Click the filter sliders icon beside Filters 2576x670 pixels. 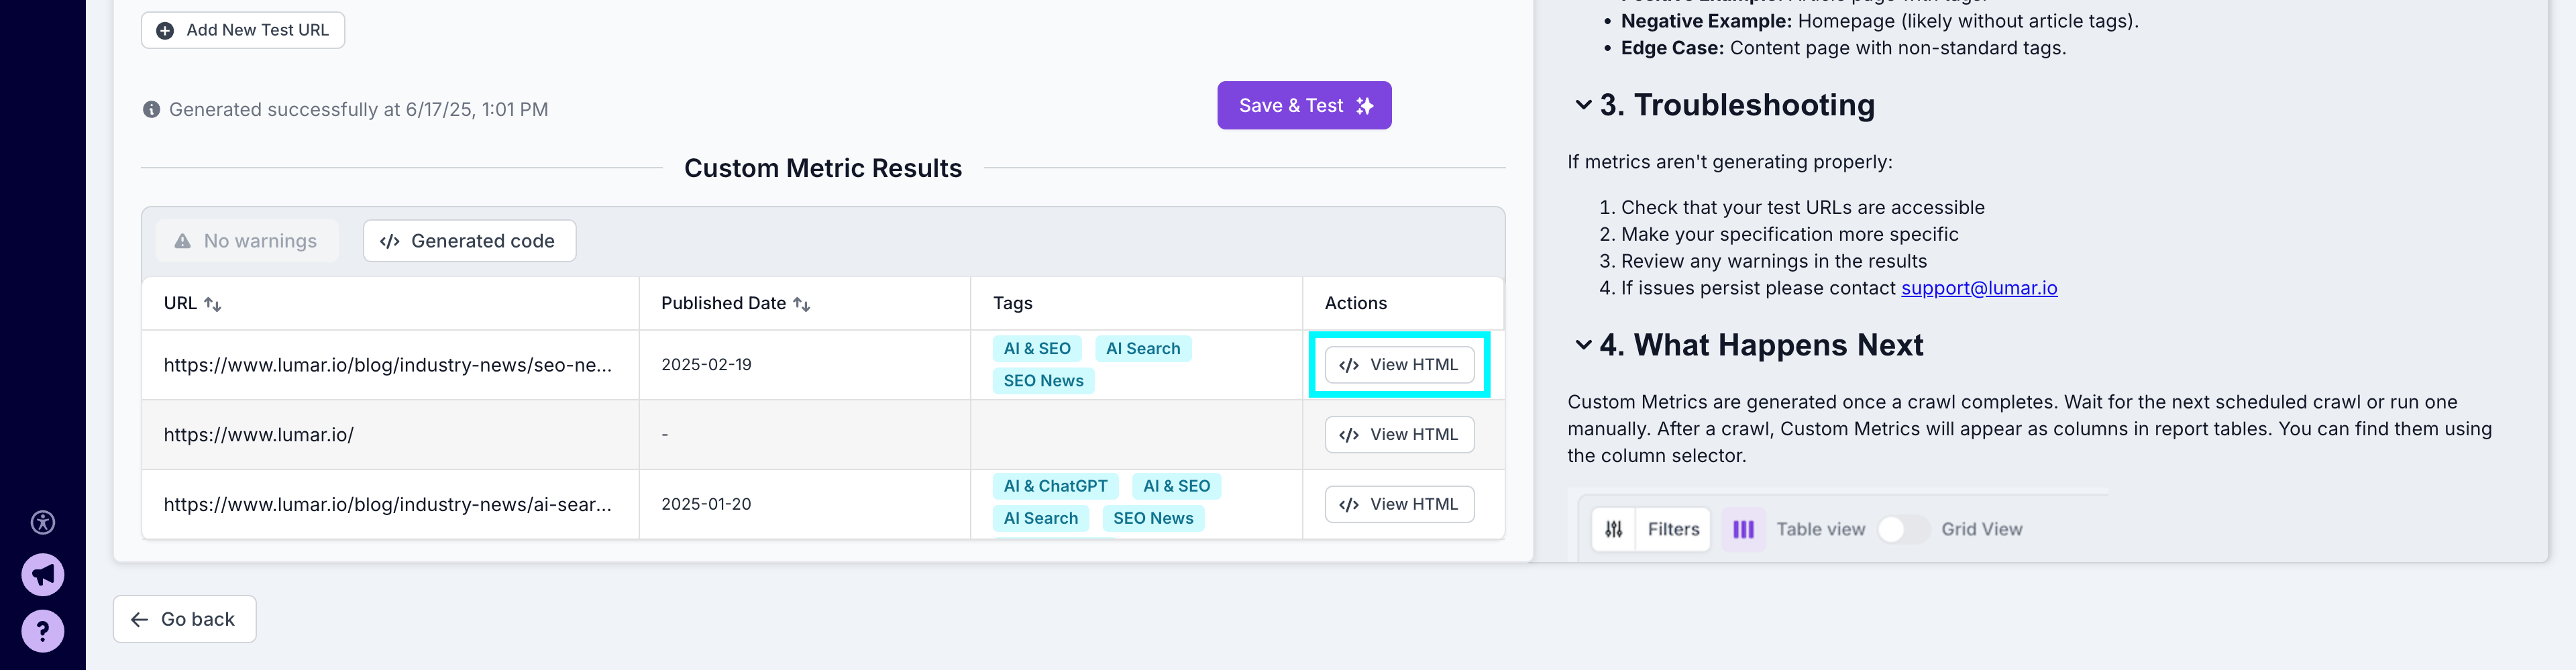click(x=1614, y=530)
